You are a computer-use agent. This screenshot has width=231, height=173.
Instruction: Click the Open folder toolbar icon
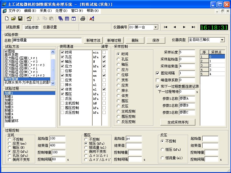[x=13, y=19]
